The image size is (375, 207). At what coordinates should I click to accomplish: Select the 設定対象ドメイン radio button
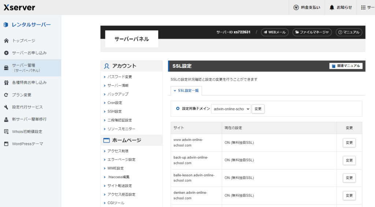(x=178, y=108)
